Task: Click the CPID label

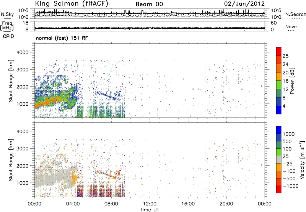Action: 8,36
